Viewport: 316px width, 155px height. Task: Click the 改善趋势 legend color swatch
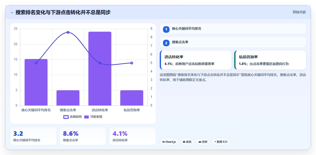click(66, 117)
